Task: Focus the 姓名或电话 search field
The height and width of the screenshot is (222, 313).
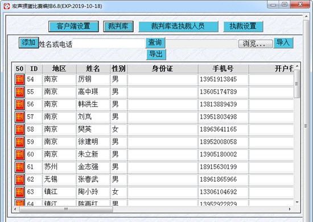Action: point(109,43)
